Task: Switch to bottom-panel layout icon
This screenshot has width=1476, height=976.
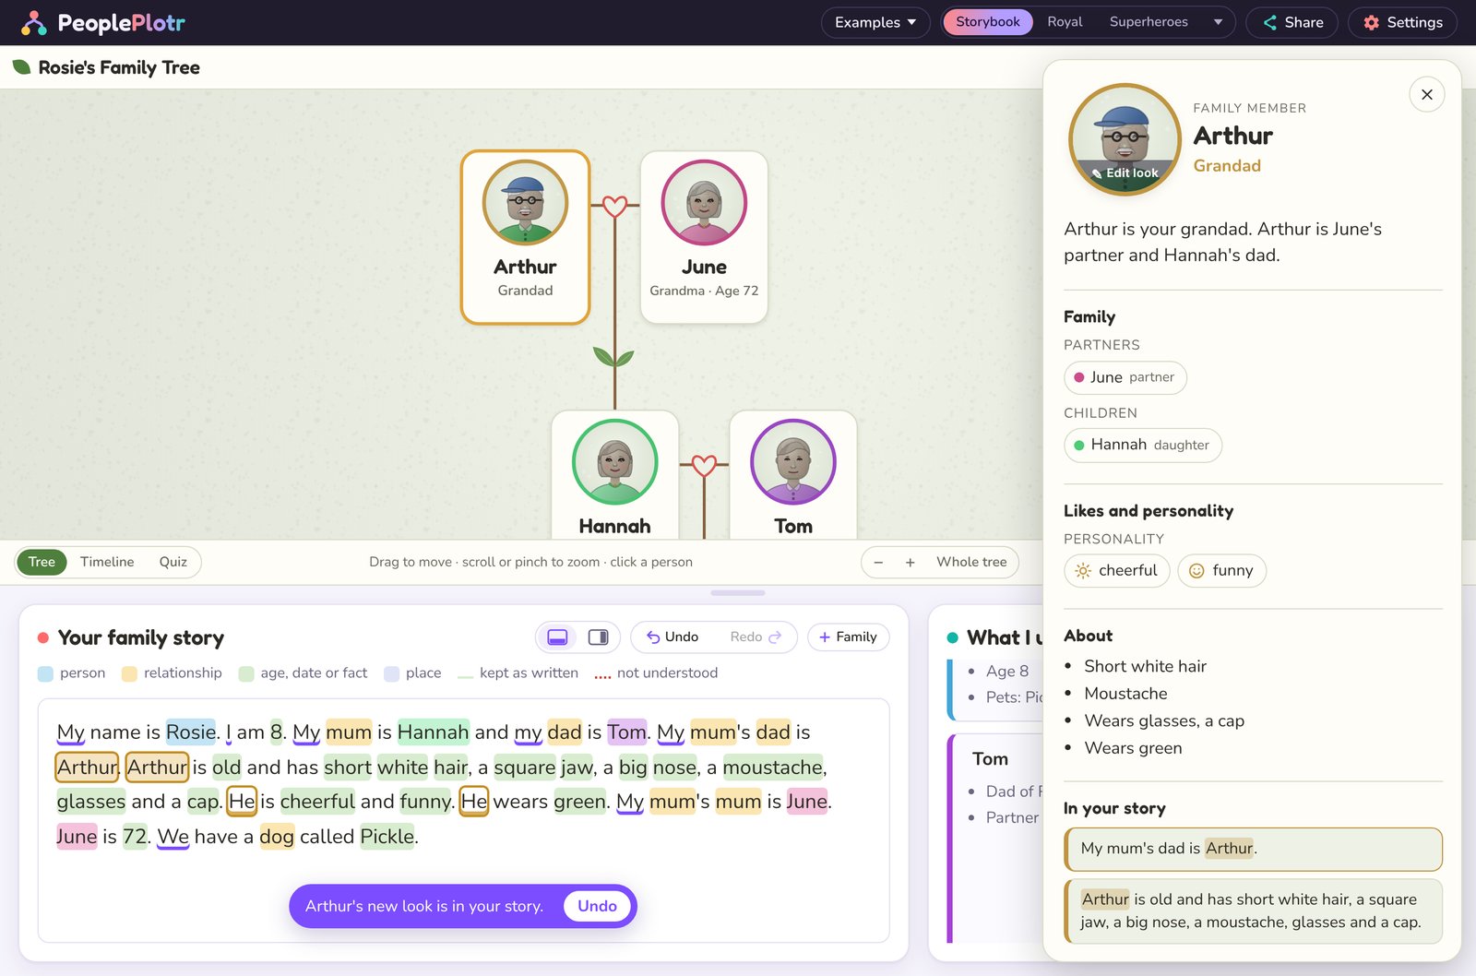Action: tap(557, 637)
